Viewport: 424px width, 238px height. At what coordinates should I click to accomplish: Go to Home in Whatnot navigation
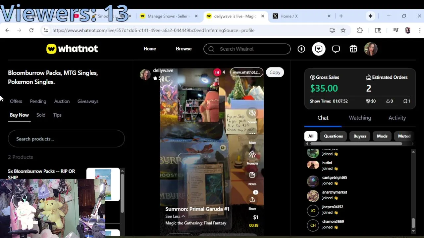(x=150, y=49)
